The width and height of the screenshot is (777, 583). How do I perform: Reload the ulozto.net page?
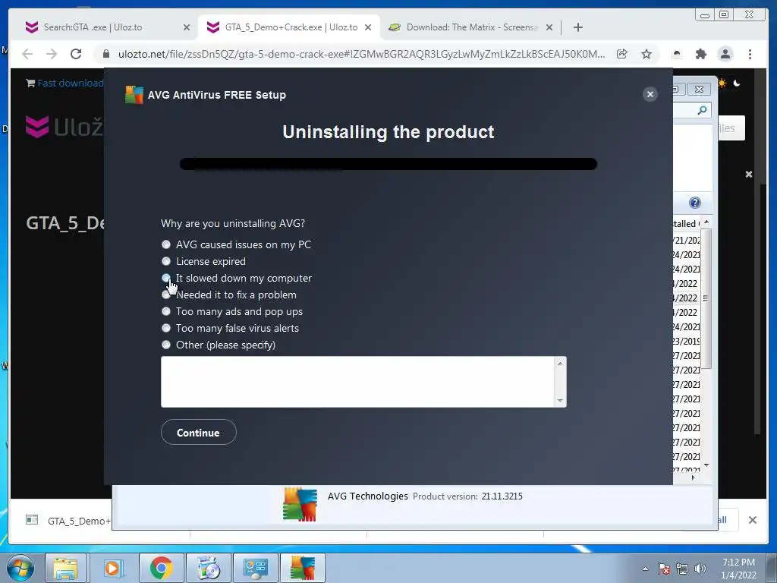click(x=76, y=54)
